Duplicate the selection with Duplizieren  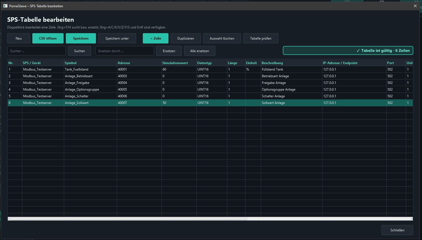186,38
